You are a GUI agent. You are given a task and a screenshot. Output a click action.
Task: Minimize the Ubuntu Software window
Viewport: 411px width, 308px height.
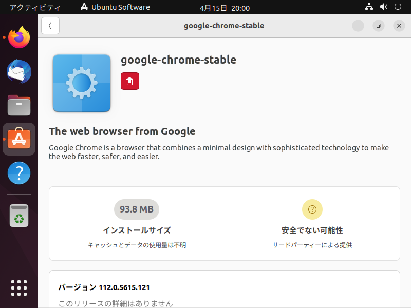pos(358,26)
